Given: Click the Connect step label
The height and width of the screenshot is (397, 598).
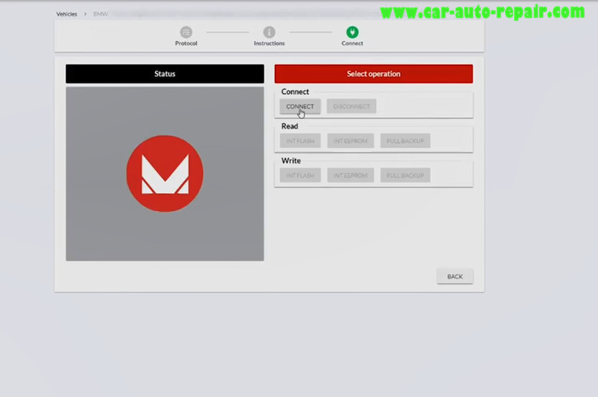Looking at the screenshot, I should (353, 43).
